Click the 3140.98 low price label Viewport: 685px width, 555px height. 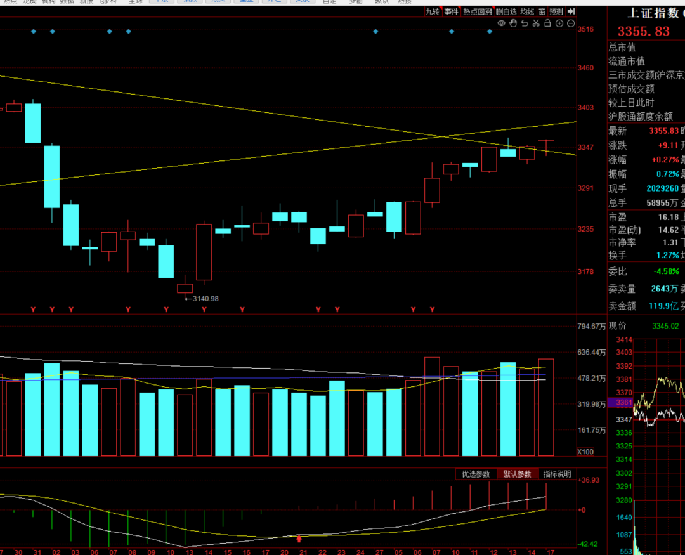205,299
